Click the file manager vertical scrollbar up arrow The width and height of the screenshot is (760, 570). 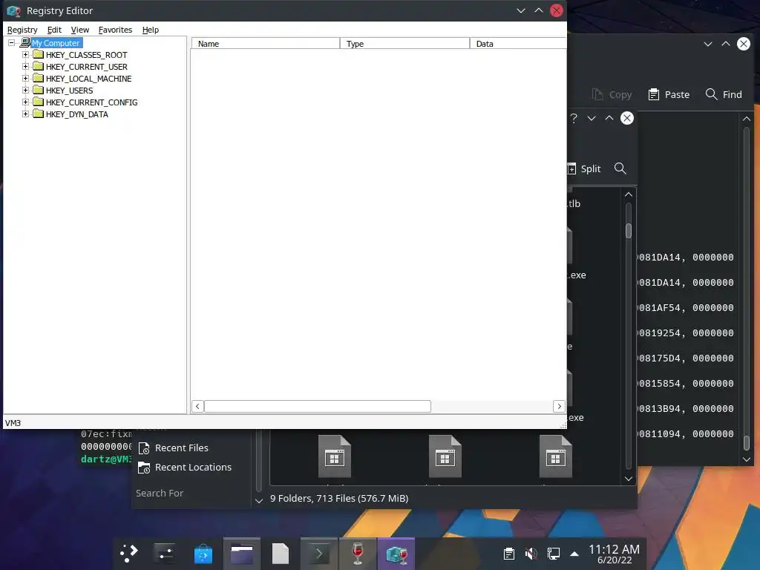[x=629, y=194]
